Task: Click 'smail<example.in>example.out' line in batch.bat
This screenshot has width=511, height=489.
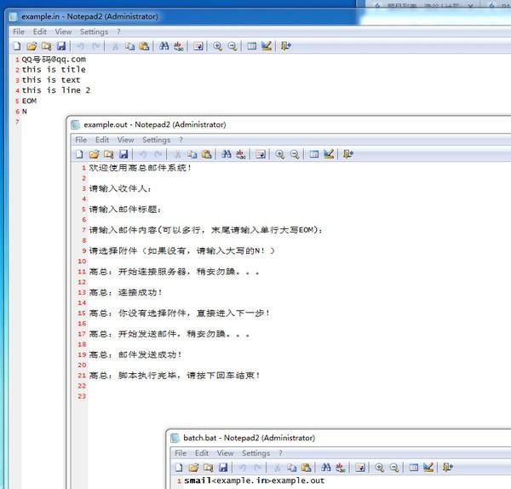Action: point(254,480)
